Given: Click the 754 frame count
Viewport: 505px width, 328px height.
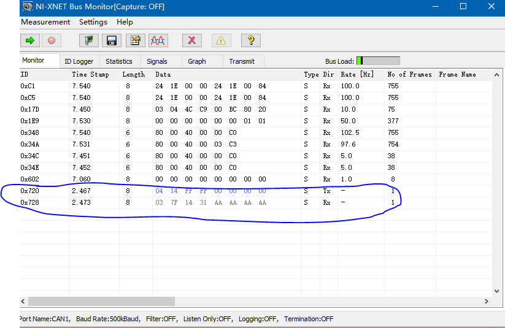Looking at the screenshot, I should point(393,144).
